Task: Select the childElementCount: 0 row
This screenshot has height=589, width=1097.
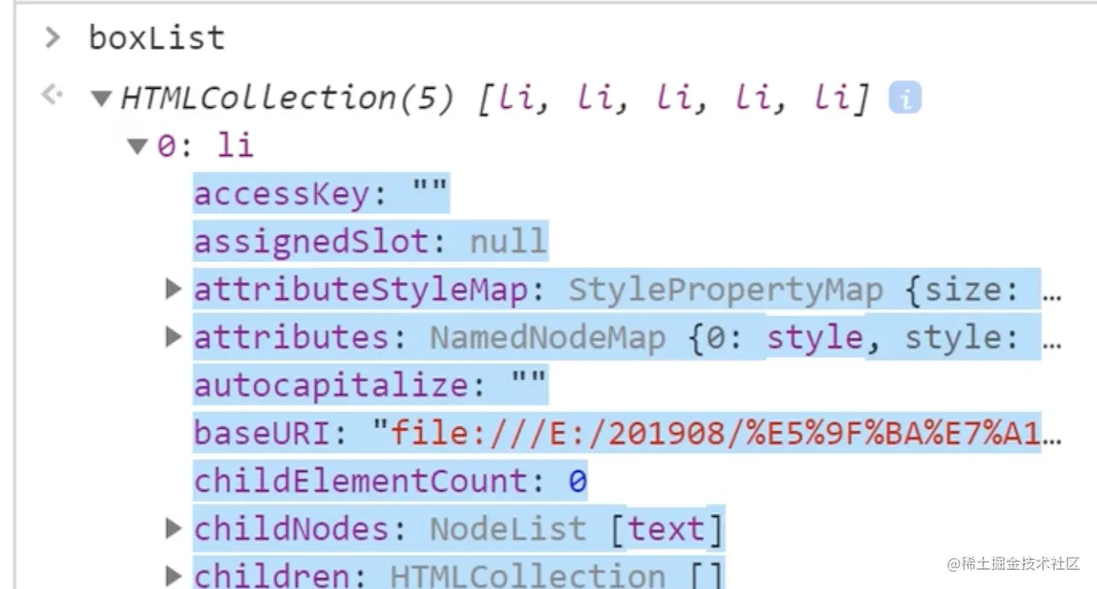Action: point(391,481)
